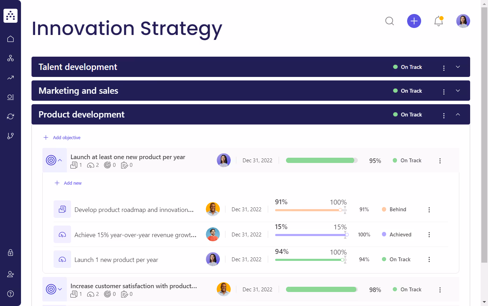Open the search magnifier icon
Image resolution: width=488 pixels, height=306 pixels.
[390, 21]
